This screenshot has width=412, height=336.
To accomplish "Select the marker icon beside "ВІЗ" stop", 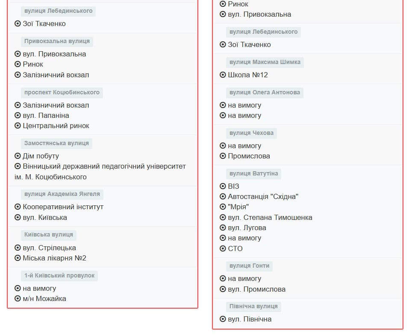I will coord(223,186).
